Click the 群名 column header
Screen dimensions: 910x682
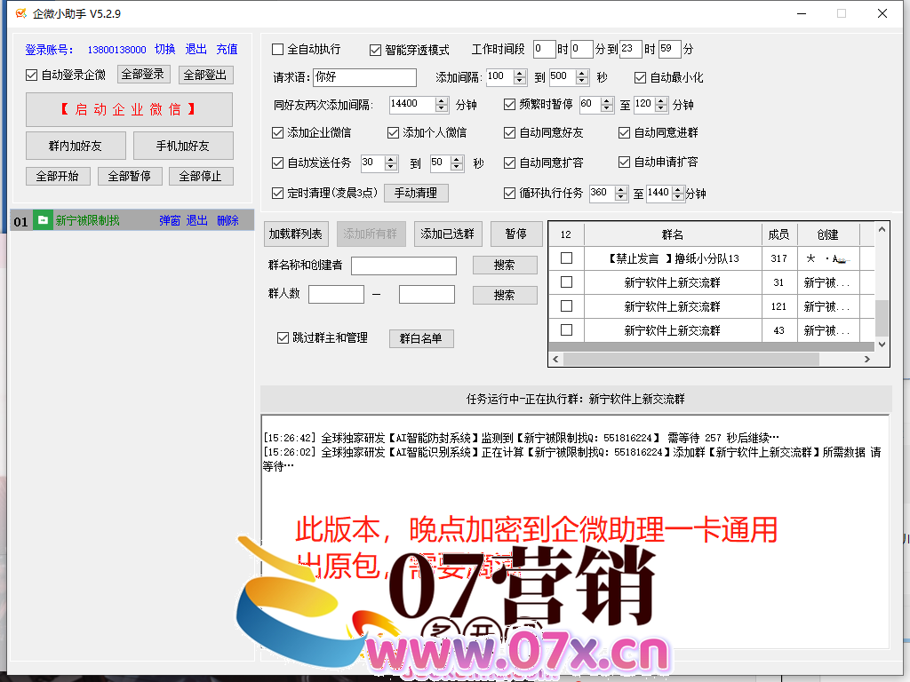tap(673, 234)
